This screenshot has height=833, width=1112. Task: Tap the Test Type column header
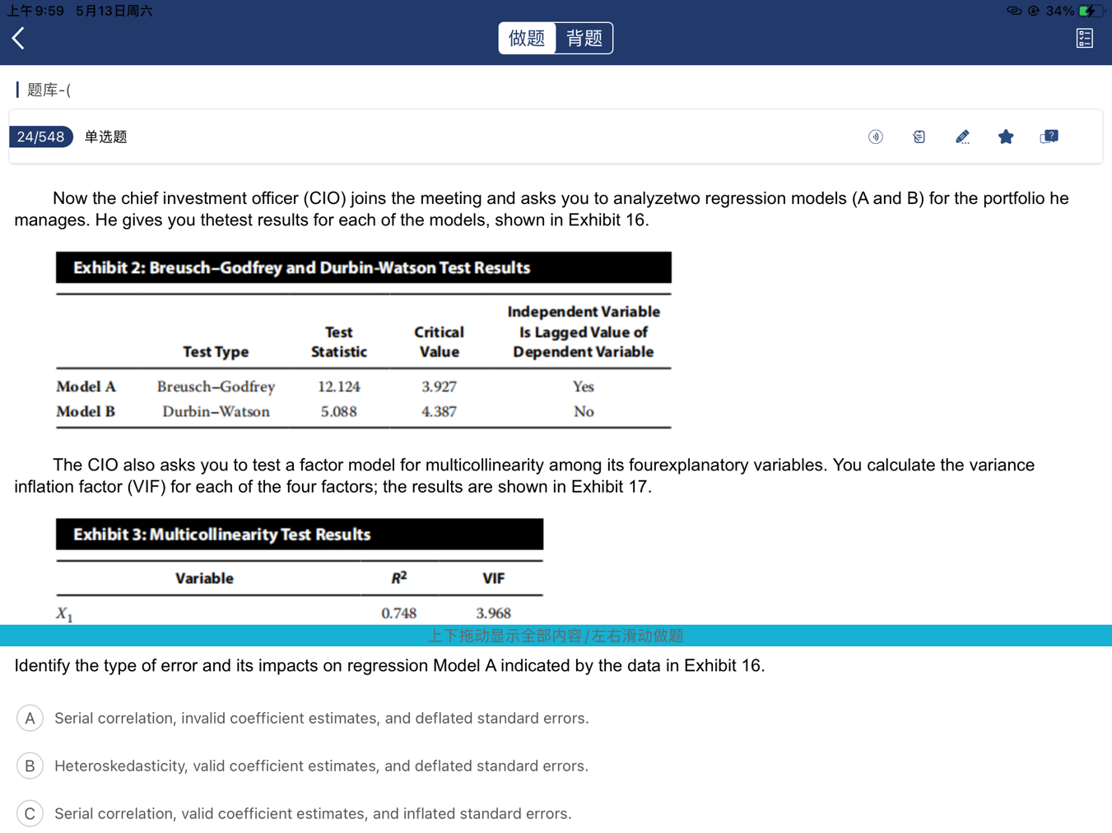click(x=216, y=351)
